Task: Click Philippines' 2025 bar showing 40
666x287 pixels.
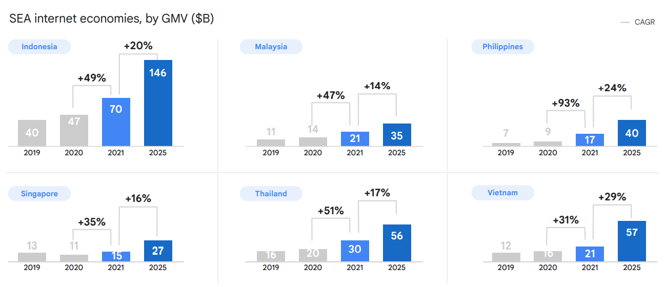Action: pos(632,133)
